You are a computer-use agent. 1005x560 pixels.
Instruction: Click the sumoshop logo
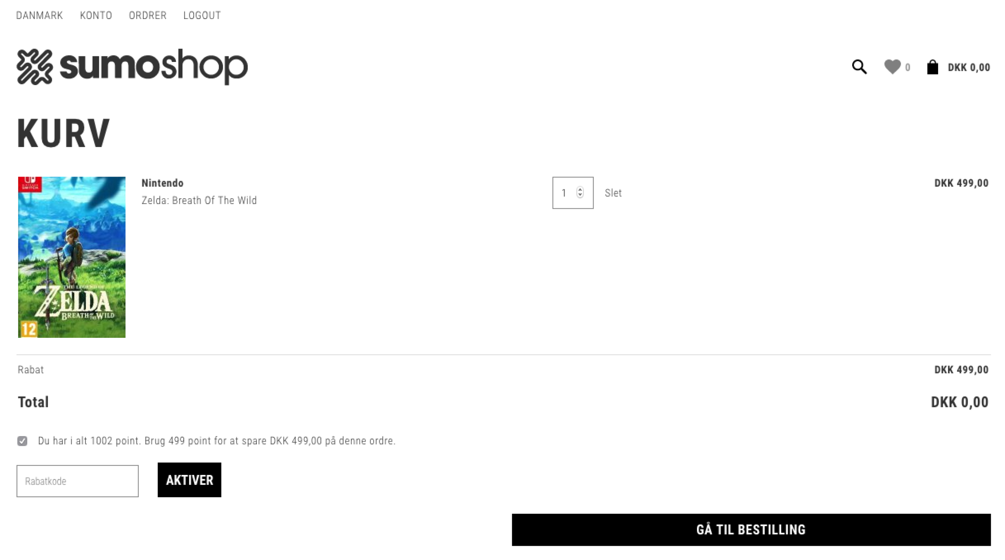132,66
